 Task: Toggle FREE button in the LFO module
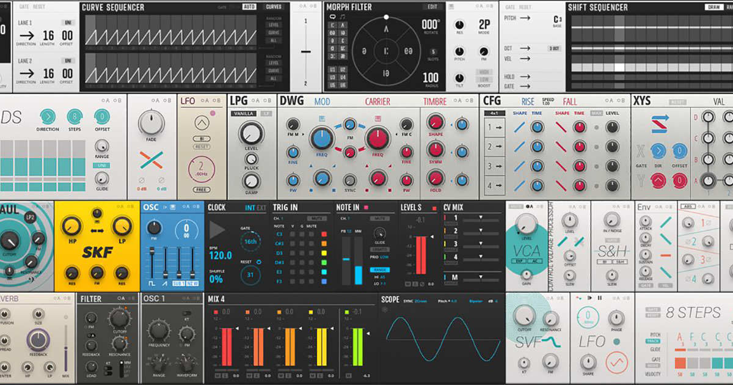(202, 190)
